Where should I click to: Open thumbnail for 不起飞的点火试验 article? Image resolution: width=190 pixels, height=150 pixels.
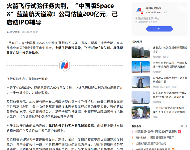[x=141, y=112]
